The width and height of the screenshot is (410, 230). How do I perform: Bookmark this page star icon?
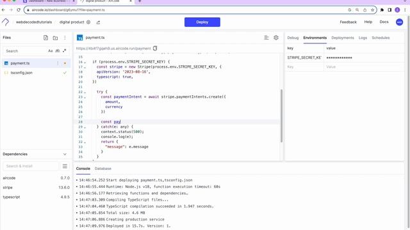coord(372,10)
